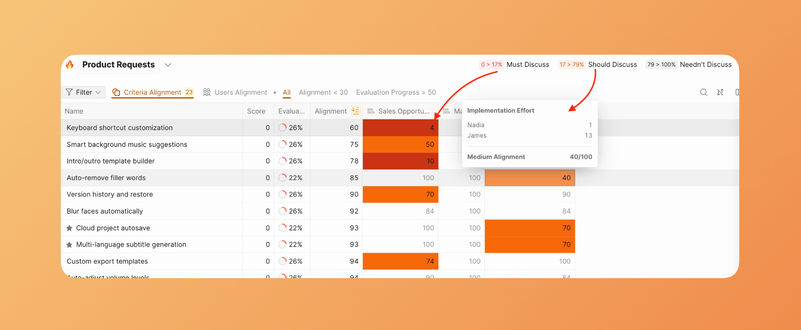Screen dimensions: 801x330
Task: Select the Alignment < 30 view
Action: click(x=323, y=92)
